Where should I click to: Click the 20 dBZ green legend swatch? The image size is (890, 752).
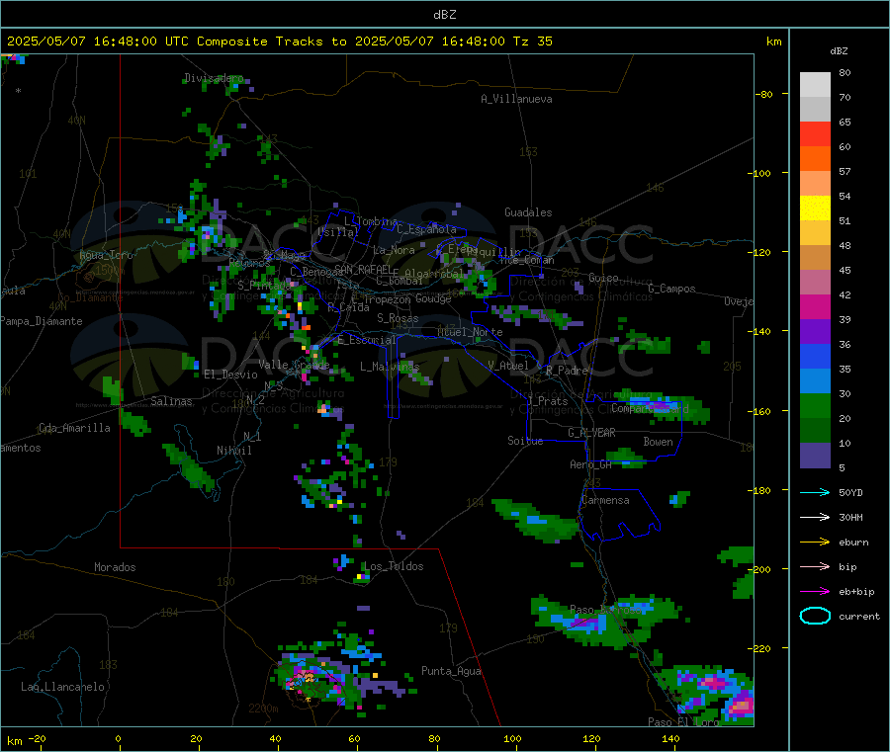pyautogui.click(x=815, y=405)
